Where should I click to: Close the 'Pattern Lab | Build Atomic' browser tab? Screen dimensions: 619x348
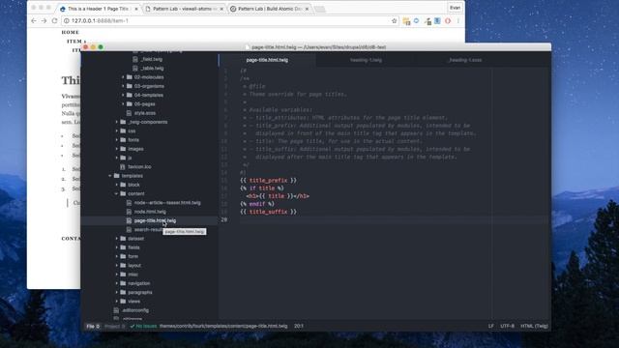(307, 9)
